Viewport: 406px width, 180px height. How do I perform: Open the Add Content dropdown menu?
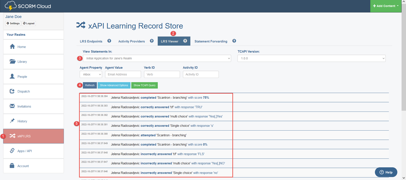[x=385, y=6]
